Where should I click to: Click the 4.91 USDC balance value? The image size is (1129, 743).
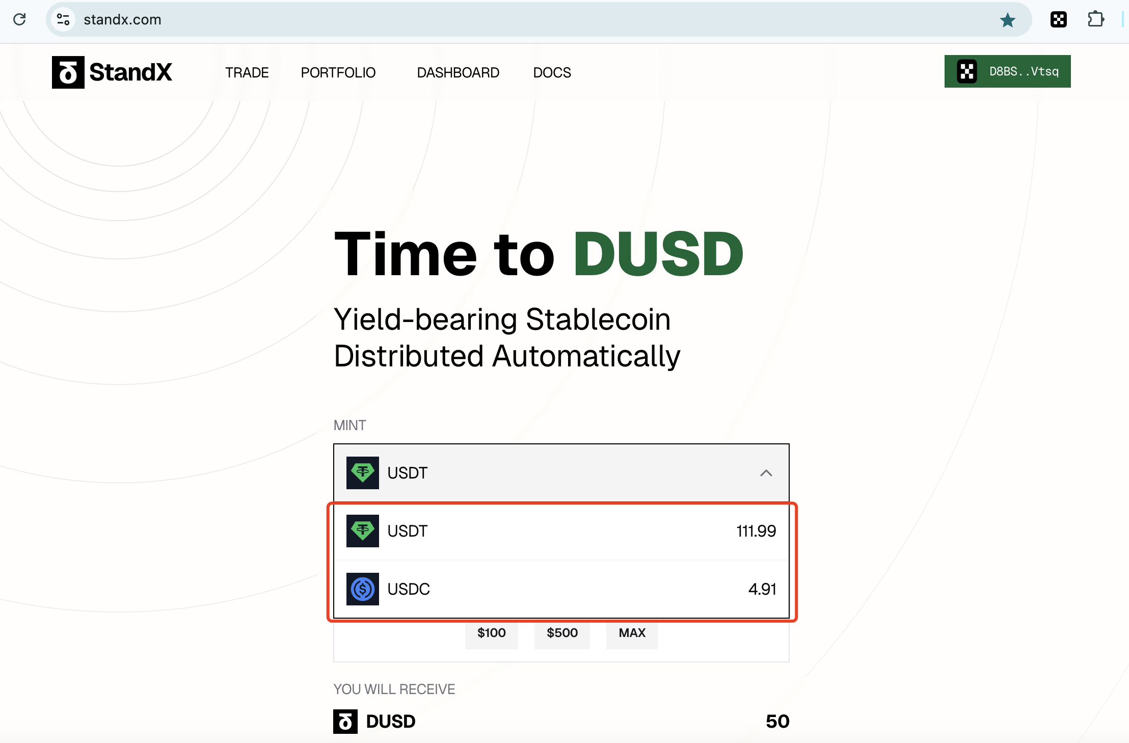click(762, 589)
